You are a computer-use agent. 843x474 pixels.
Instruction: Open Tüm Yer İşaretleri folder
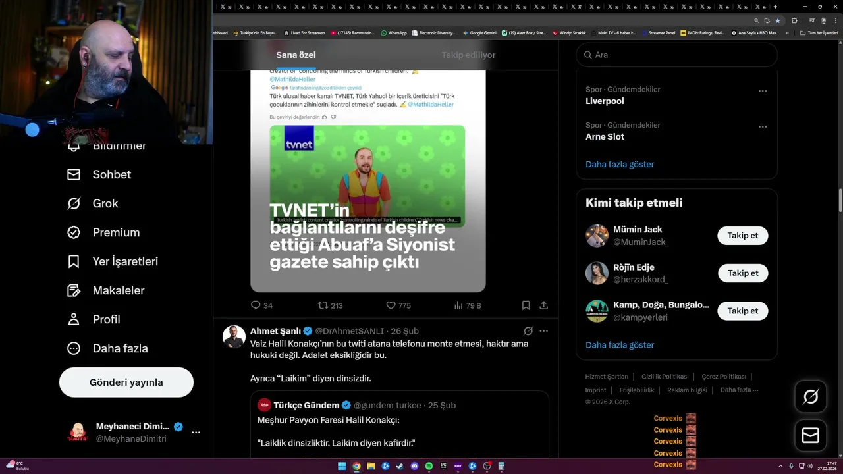pos(819,32)
